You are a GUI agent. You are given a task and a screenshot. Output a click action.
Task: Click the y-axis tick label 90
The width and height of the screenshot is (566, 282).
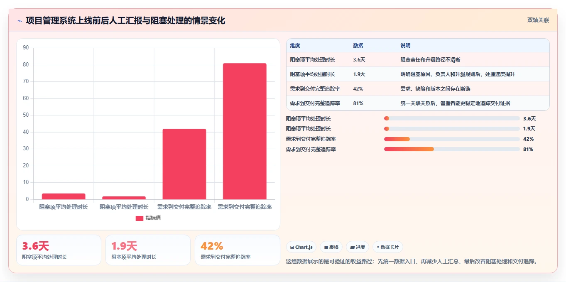point(26,48)
